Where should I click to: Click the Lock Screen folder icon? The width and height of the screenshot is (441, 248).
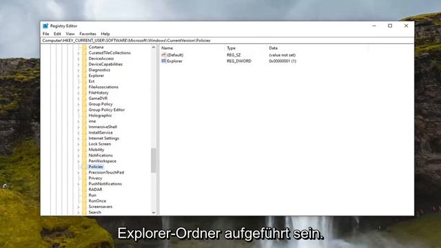point(84,144)
